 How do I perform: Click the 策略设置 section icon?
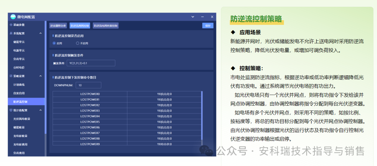[x=11, y=76]
